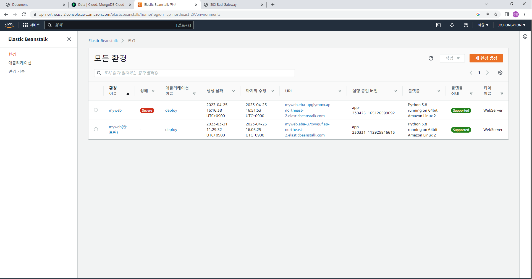Click the environment filter search field
The width and height of the screenshot is (532, 279).
click(195, 73)
